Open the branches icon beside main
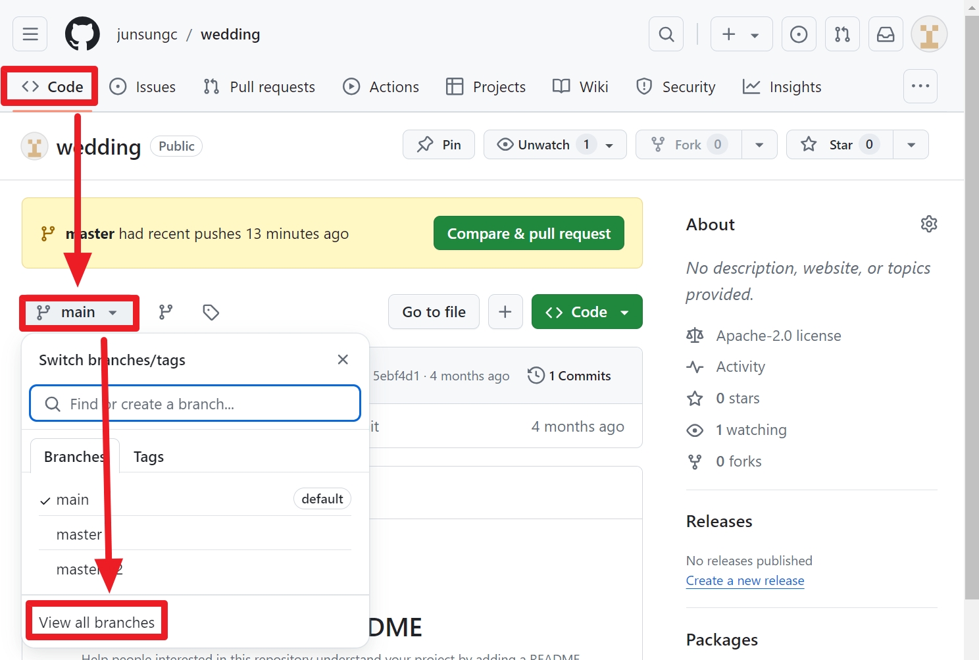The image size is (979, 660). pyautogui.click(x=166, y=312)
